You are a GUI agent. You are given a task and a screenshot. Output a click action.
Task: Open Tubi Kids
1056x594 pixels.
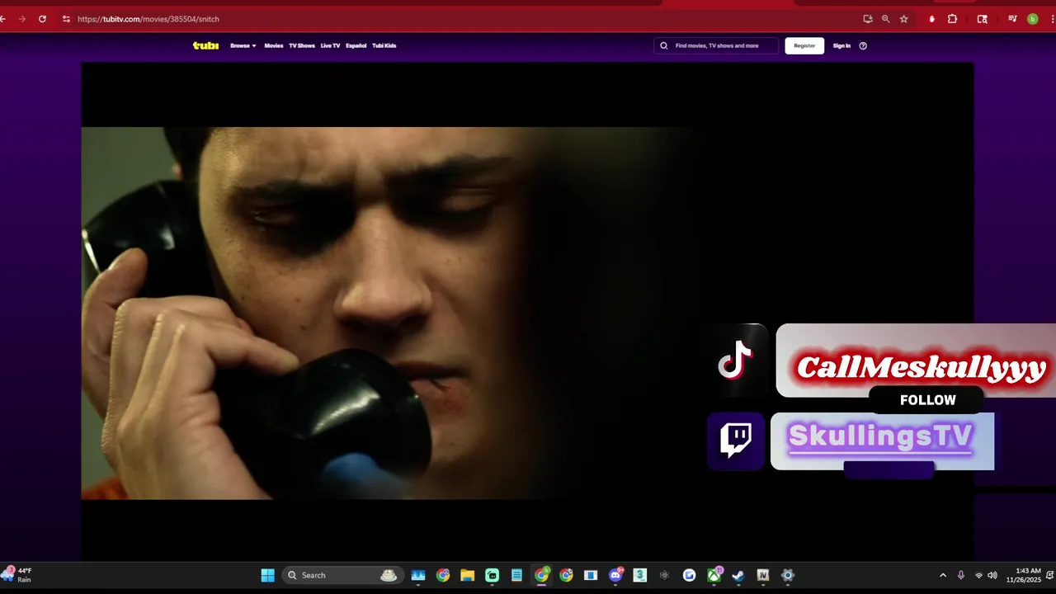384,45
